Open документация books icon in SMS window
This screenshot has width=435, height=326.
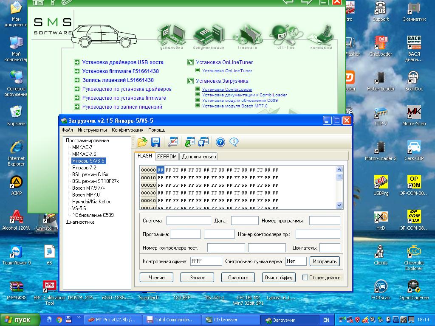pyautogui.click(x=209, y=37)
